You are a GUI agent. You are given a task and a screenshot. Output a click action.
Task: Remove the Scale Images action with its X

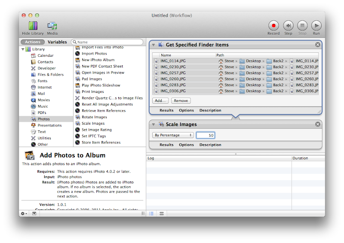318,124
